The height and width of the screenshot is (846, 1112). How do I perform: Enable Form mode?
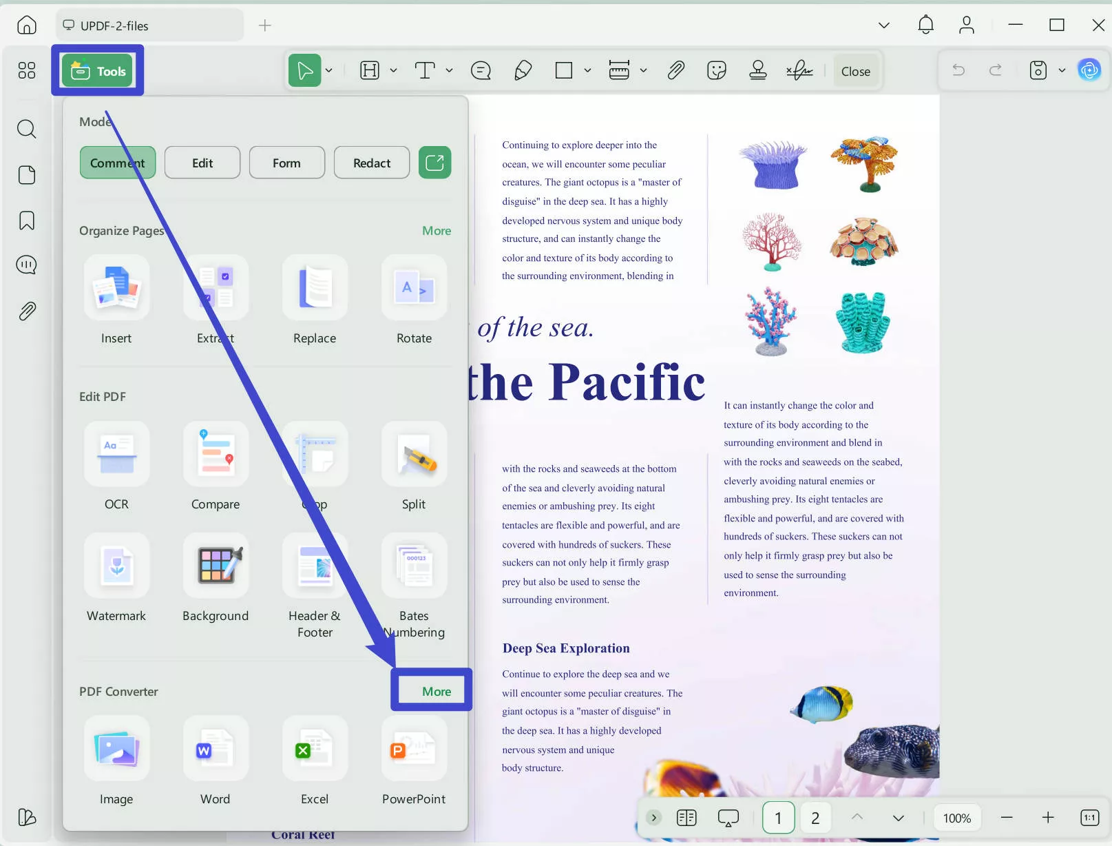[286, 162]
